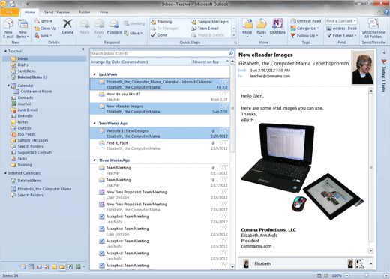This screenshot has height=279, width=390.
Task: Open the OneNote icon in the Move group
Action: tap(277, 26)
